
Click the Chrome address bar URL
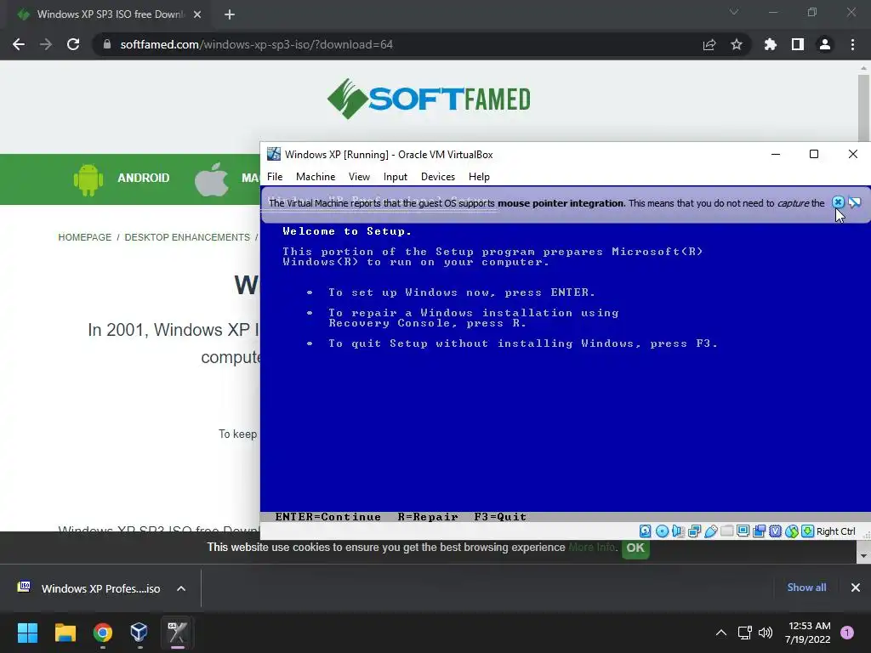tap(257, 44)
